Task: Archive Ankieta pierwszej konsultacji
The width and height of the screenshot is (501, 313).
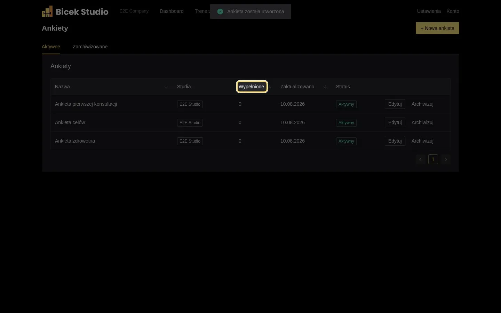Action: [x=422, y=104]
